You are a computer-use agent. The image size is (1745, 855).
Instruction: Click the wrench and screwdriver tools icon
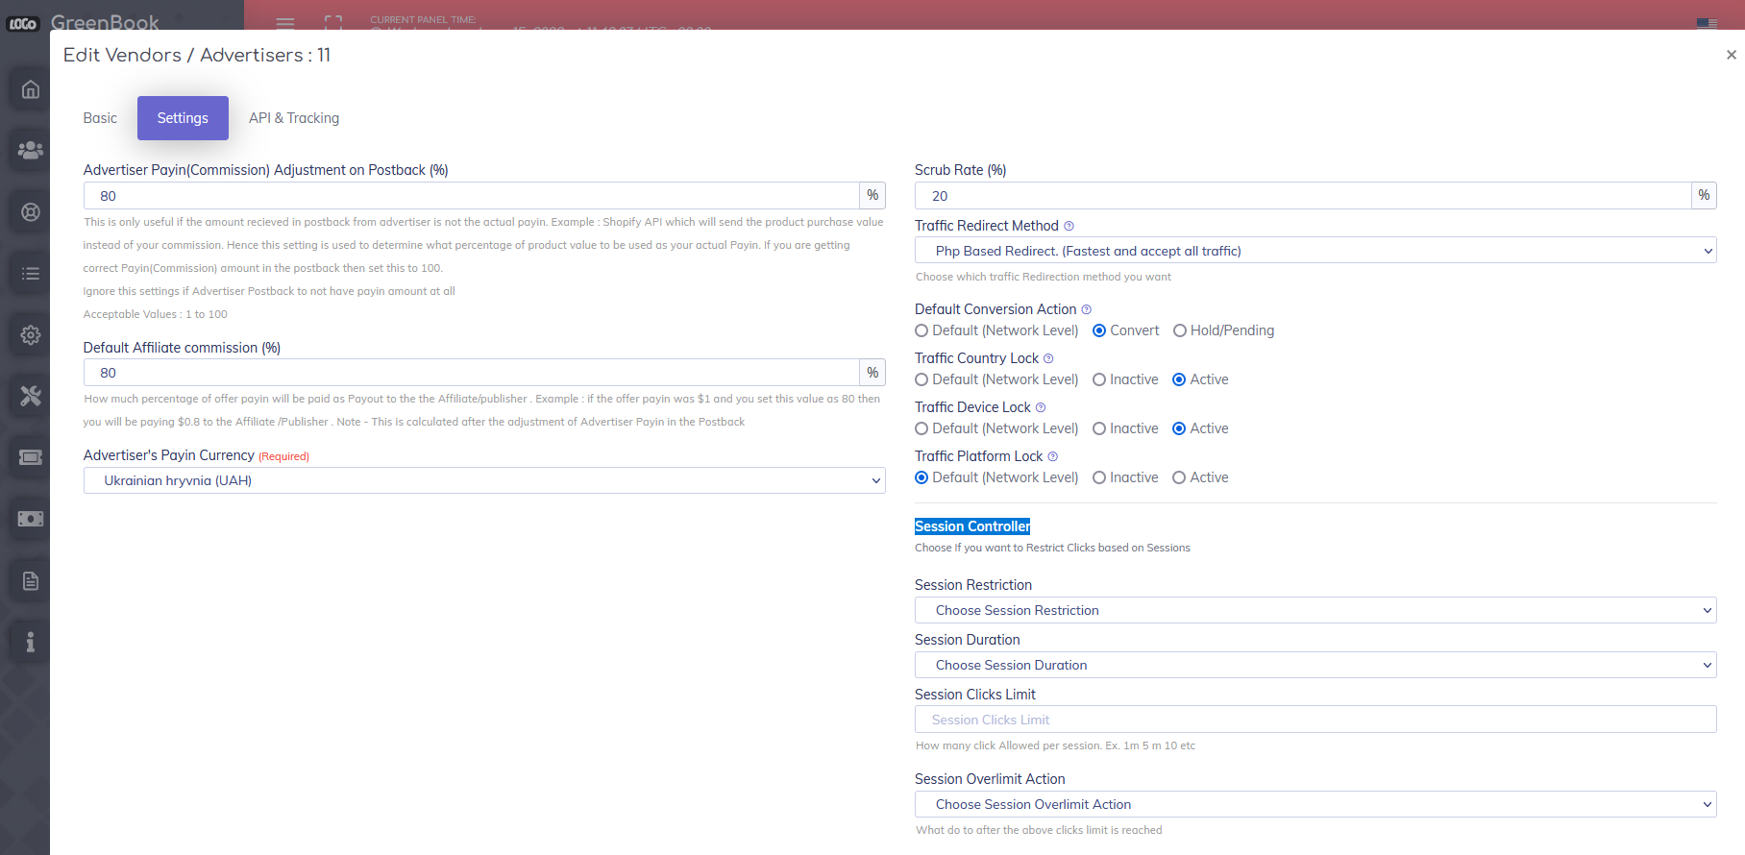(31, 396)
